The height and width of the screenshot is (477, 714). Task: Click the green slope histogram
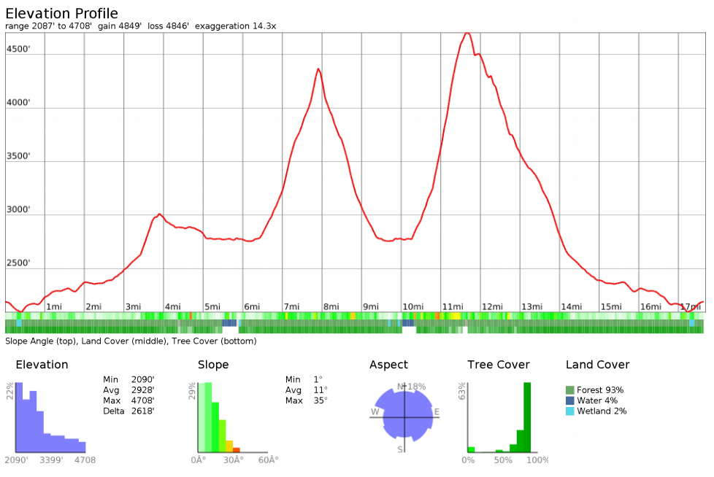point(219,417)
